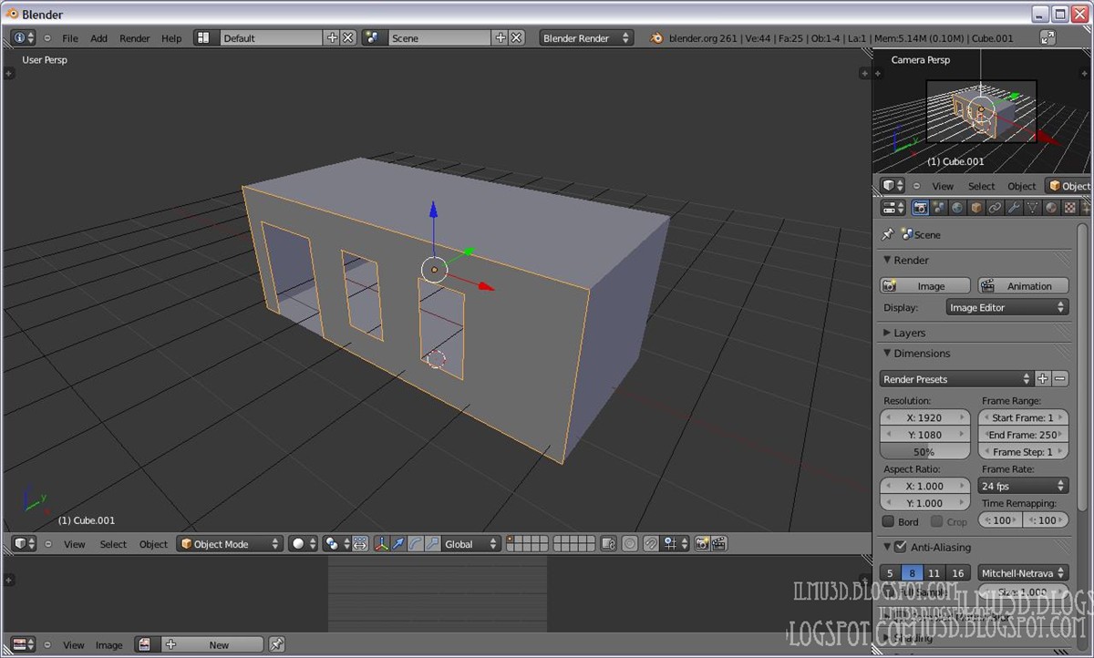Toggle the 3D manipulator axes icon
Screen dimensions: 1094x658
coord(381,544)
